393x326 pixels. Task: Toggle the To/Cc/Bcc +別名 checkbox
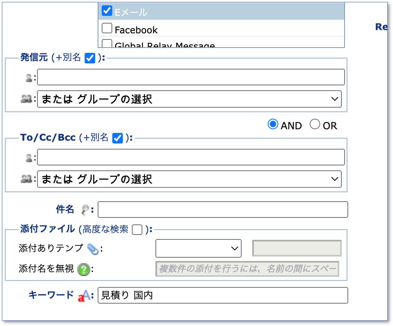click(x=118, y=138)
